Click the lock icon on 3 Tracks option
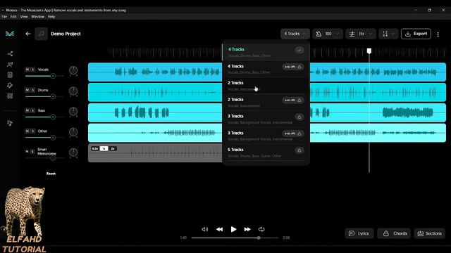The image size is (451, 253). pyautogui.click(x=299, y=117)
